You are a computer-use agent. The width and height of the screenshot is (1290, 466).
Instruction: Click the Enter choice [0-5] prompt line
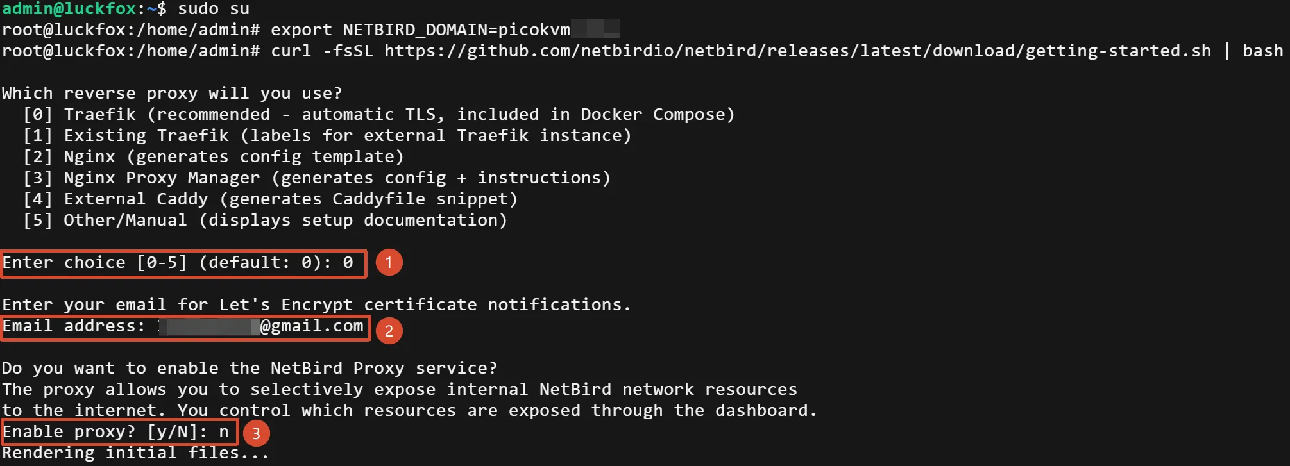point(184,263)
